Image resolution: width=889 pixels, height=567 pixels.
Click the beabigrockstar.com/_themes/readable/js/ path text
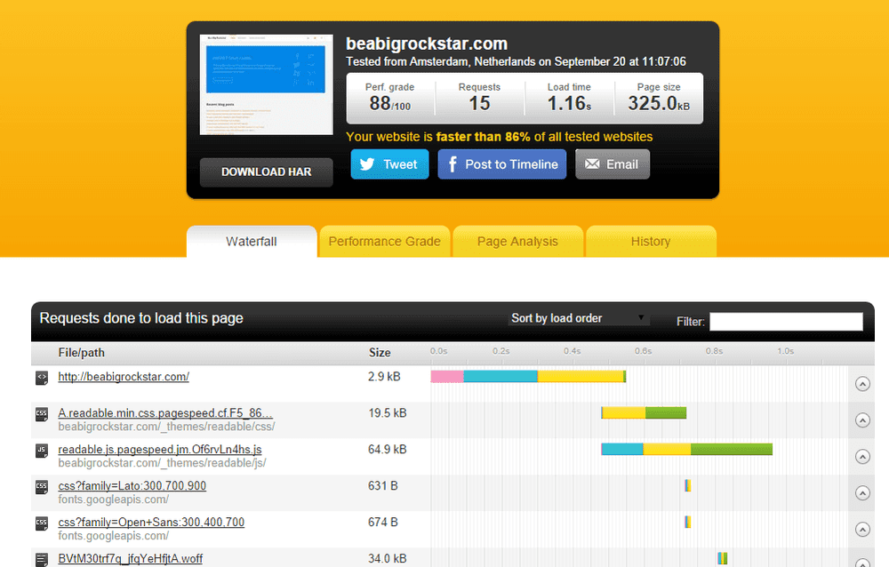(162, 463)
